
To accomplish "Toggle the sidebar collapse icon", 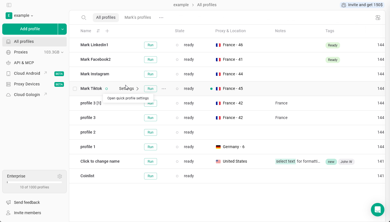I will pyautogui.click(x=9, y=5).
